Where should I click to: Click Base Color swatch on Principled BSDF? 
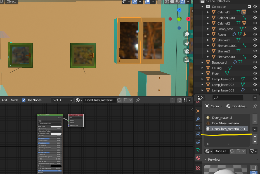click(56, 126)
